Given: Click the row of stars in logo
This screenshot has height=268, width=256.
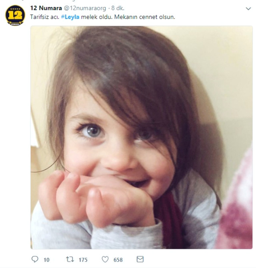Looking at the screenshot, I should coord(15,8).
